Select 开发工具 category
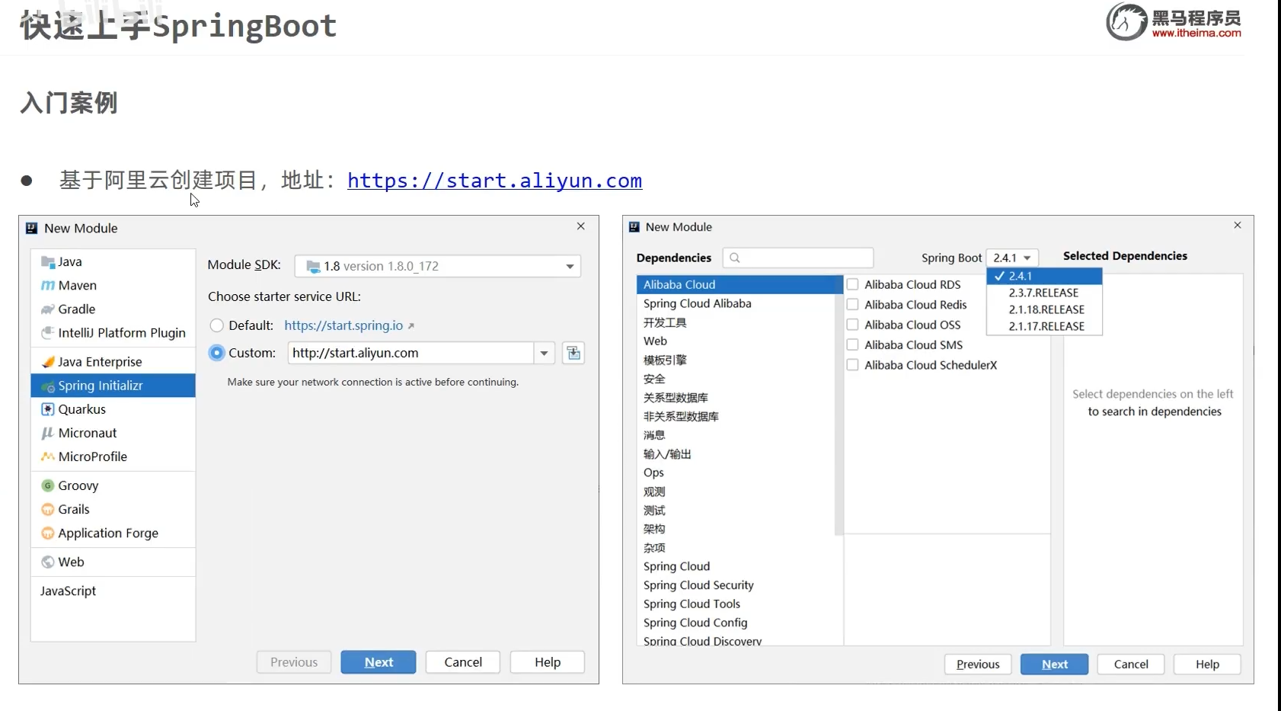1281x711 pixels. click(x=736, y=322)
